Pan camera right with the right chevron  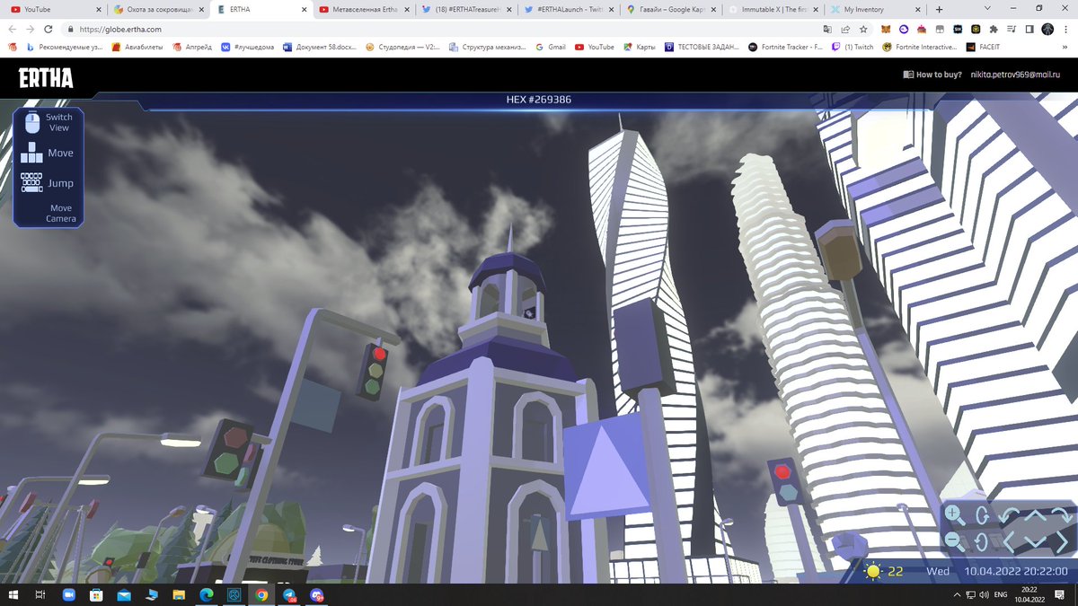tap(1063, 541)
